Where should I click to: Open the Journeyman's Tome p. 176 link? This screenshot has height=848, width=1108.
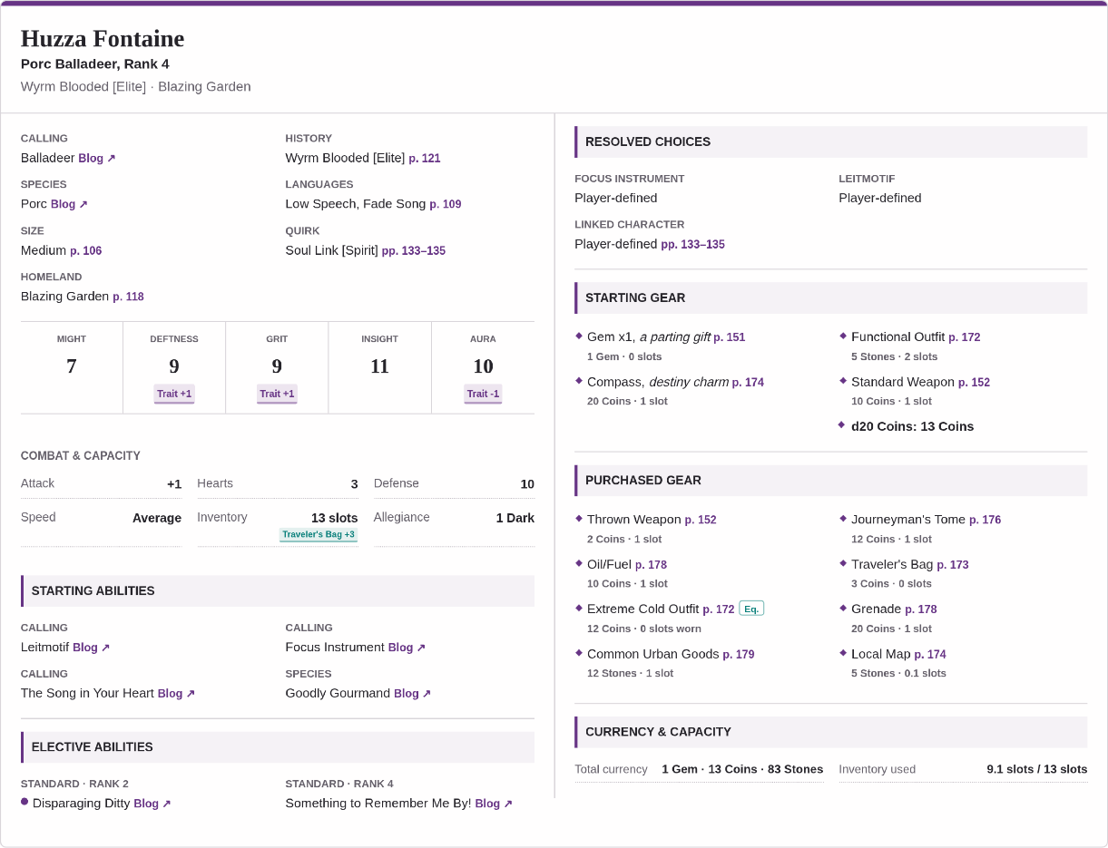(985, 520)
